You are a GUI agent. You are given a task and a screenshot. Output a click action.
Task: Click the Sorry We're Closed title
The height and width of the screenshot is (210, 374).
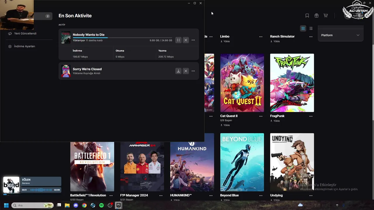87,69
